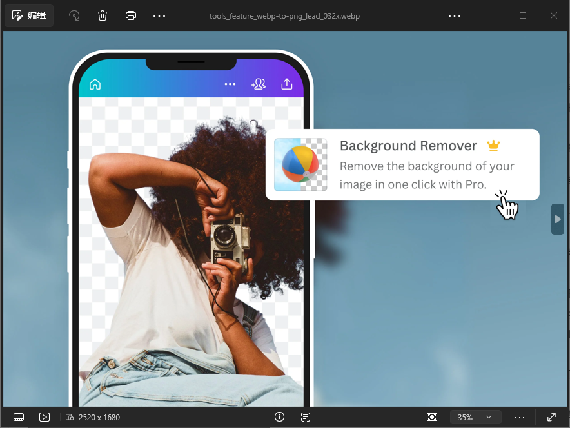Screen dimensions: 570x428
Task: Scan text in the image
Action: [306, 417]
